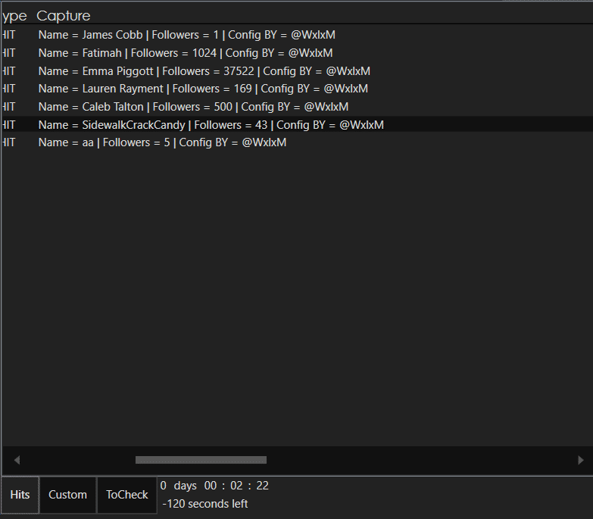Click the horizontal scrollbar thumb

pos(201,460)
